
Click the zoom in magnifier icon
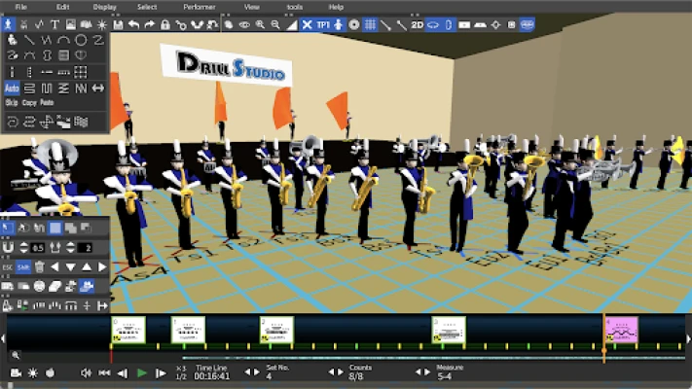point(261,24)
